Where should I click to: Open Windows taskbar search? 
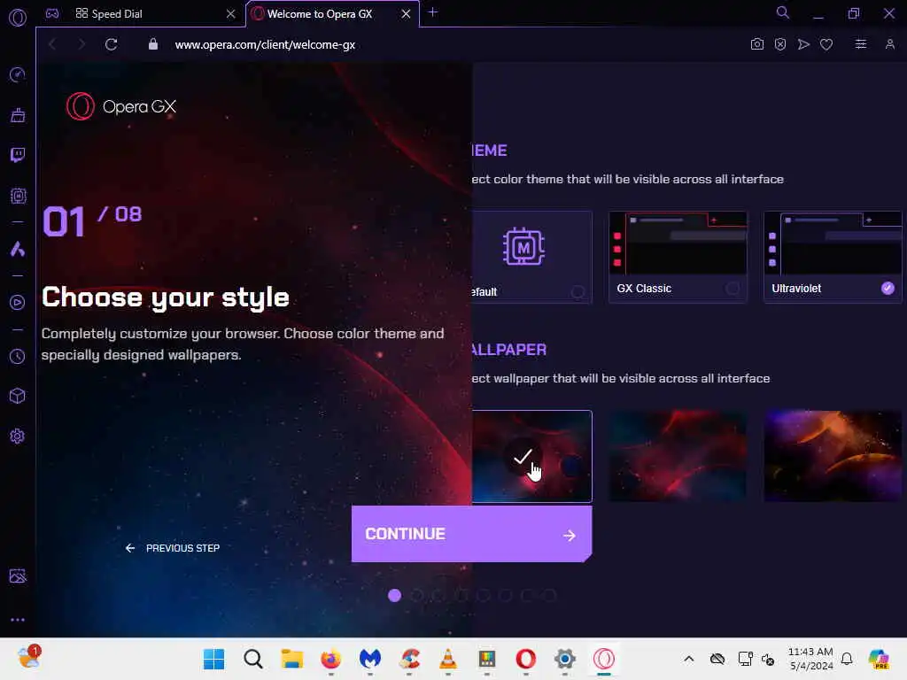pos(252,659)
